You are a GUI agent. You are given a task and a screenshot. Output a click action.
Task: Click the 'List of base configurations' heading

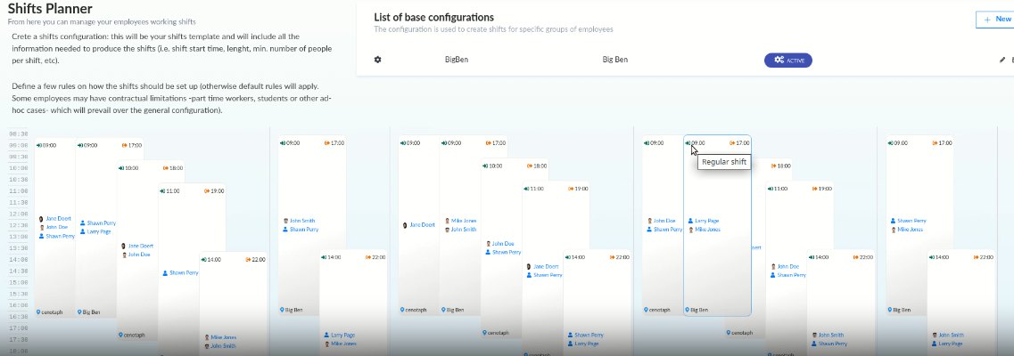[x=434, y=18]
